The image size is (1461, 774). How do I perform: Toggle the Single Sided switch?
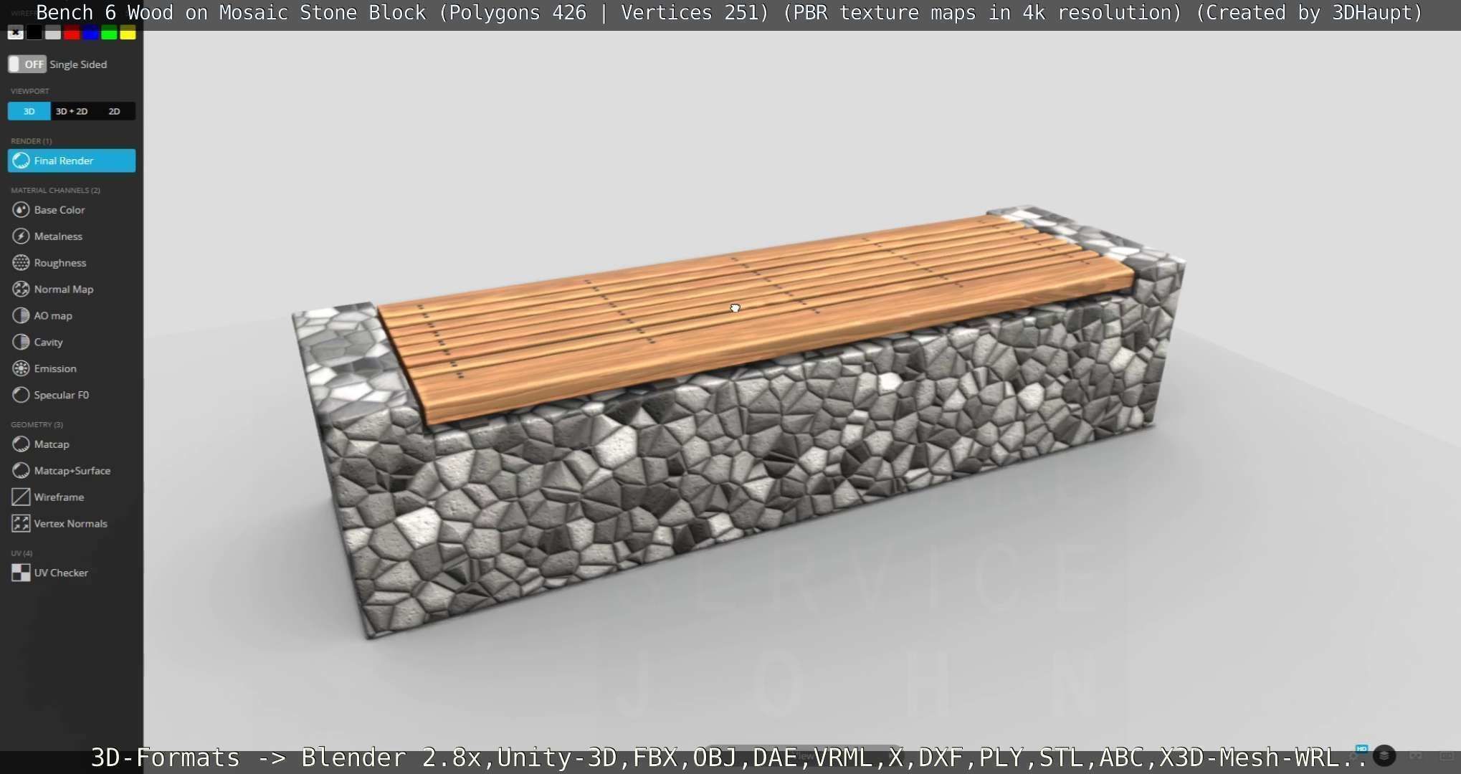(x=27, y=64)
